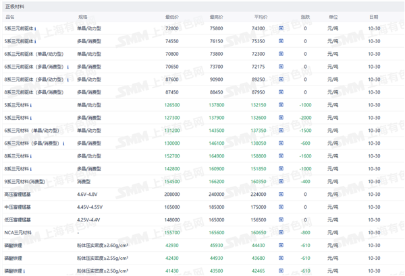Click the 平均价 column header

261,17
